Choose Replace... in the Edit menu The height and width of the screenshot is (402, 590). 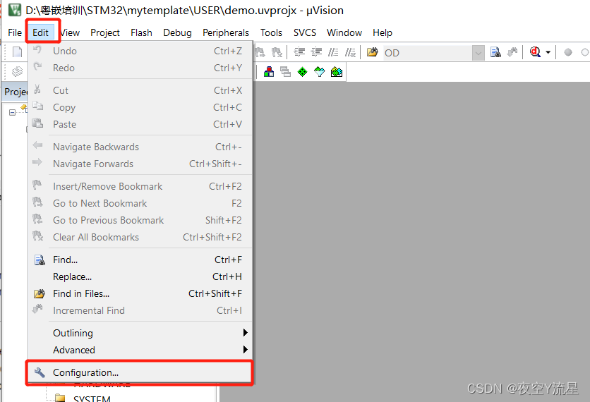(x=140, y=276)
